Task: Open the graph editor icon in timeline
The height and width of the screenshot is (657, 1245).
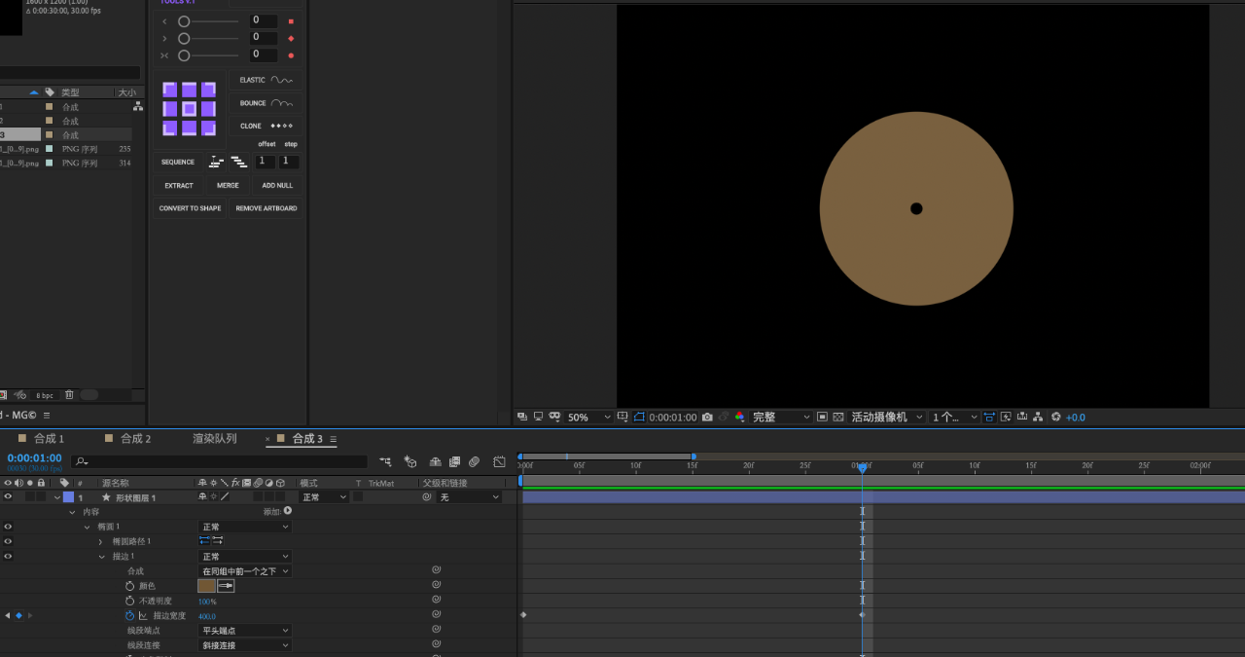Action: pyautogui.click(x=499, y=461)
